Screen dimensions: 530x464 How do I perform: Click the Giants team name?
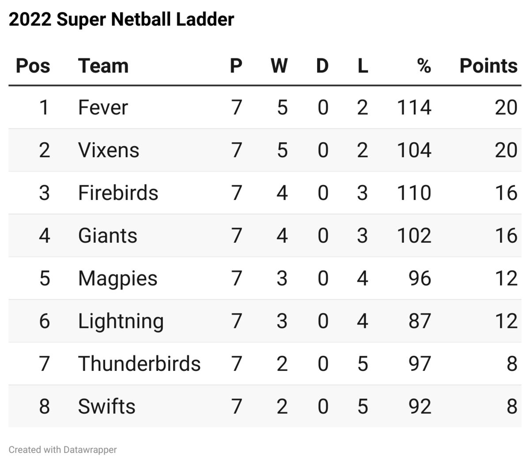click(x=108, y=235)
